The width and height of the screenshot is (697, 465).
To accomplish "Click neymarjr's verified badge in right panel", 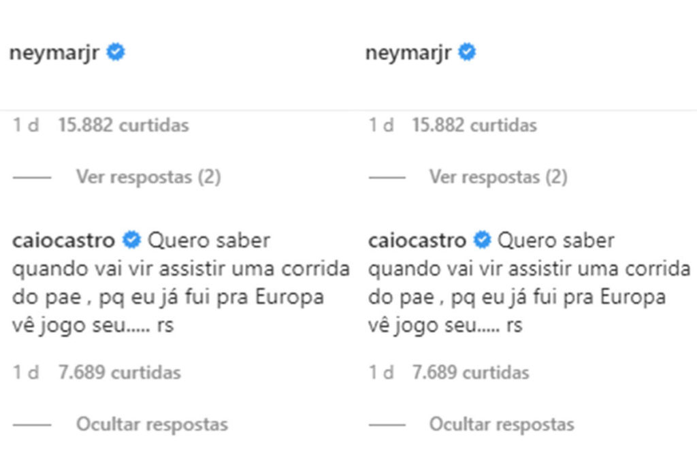I will pyautogui.click(x=467, y=53).
